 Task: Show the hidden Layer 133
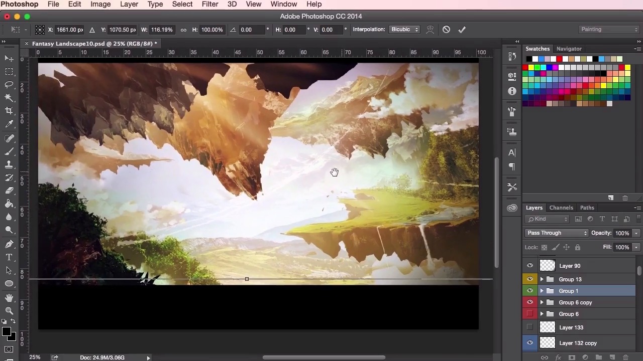(530, 327)
